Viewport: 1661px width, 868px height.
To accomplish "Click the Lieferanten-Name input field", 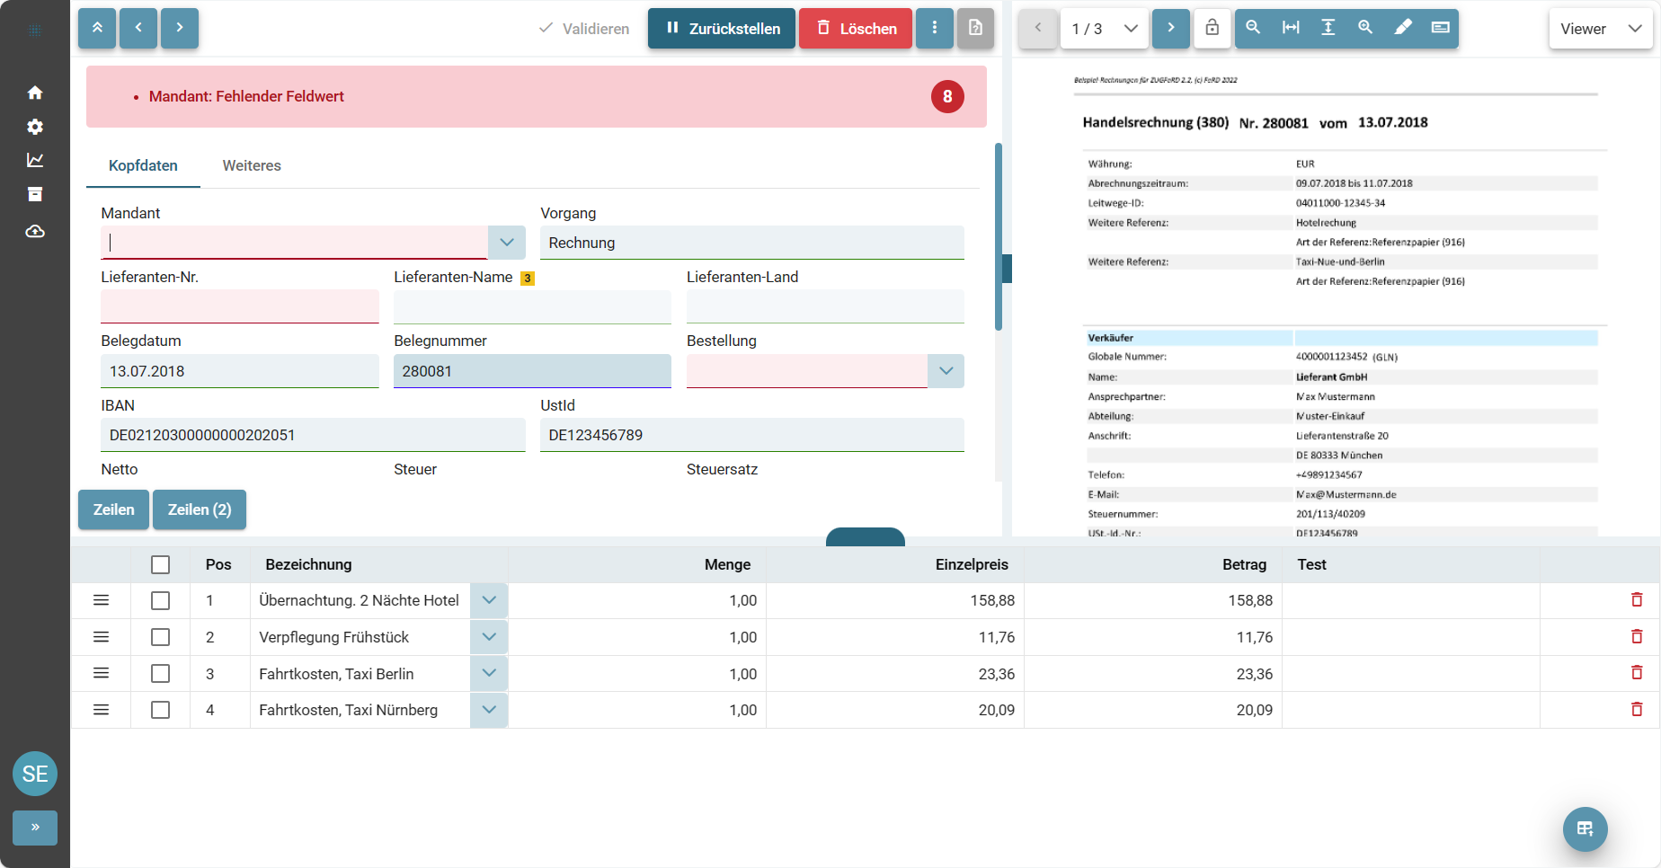I will click(532, 306).
